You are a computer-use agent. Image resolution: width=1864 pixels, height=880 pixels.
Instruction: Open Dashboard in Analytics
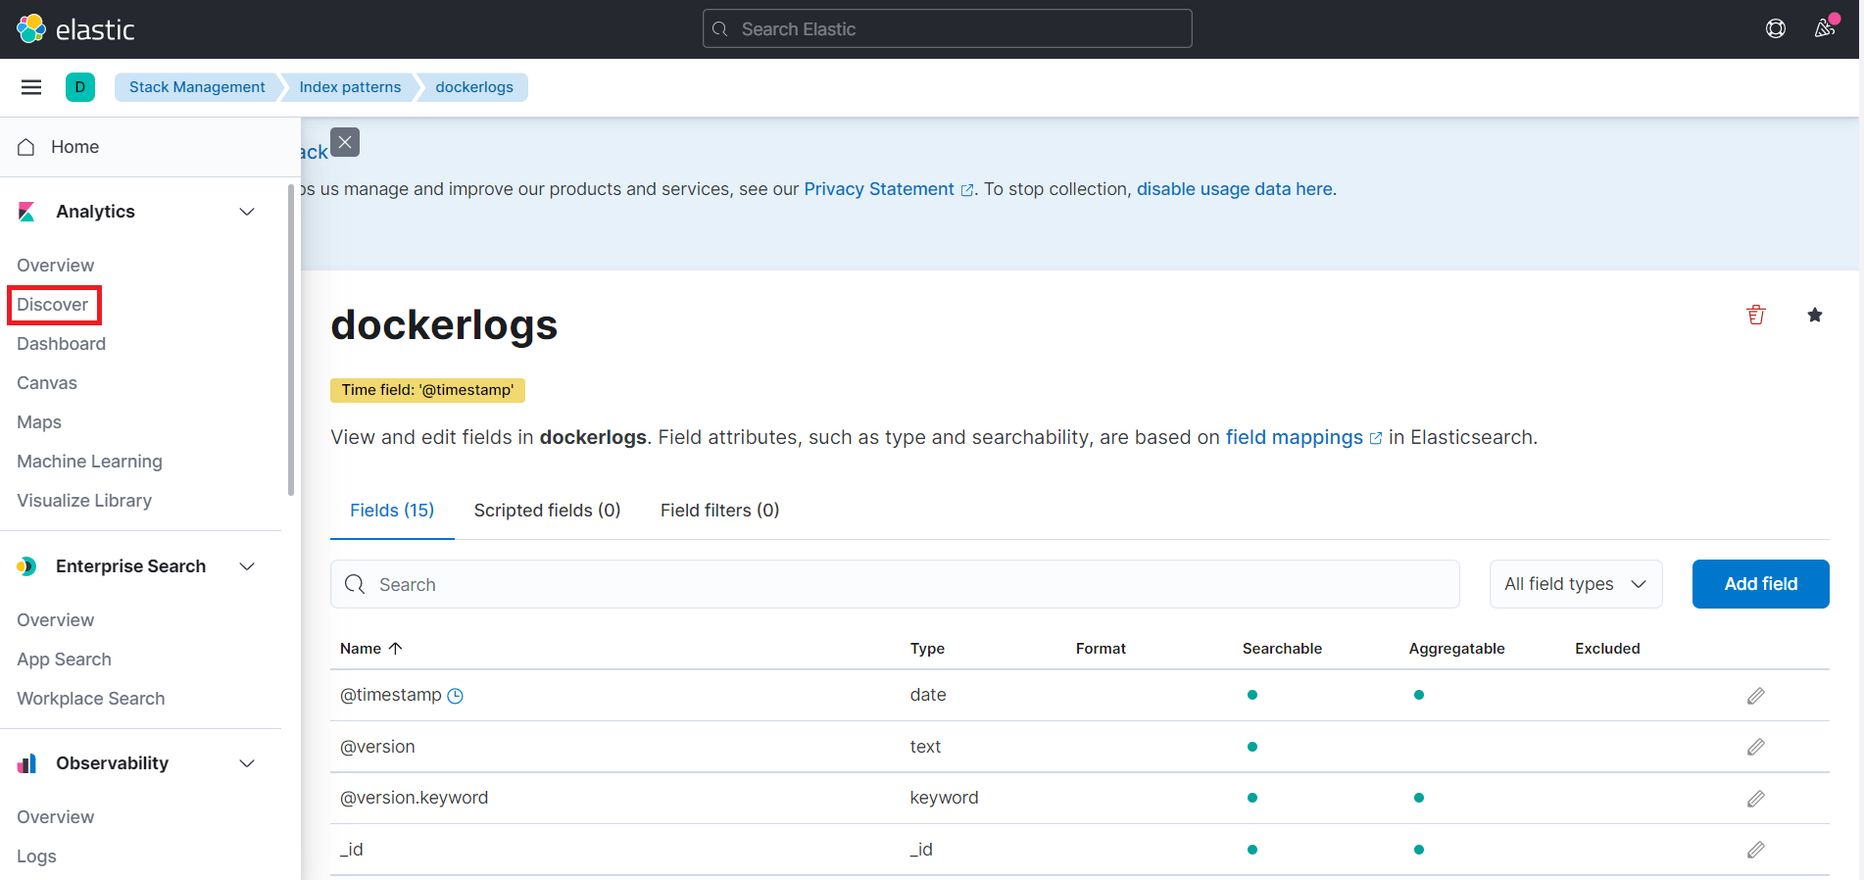[x=62, y=344]
